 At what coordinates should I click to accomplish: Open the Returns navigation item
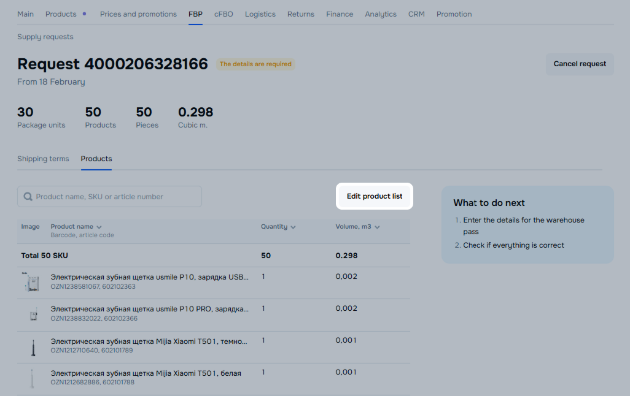(300, 14)
